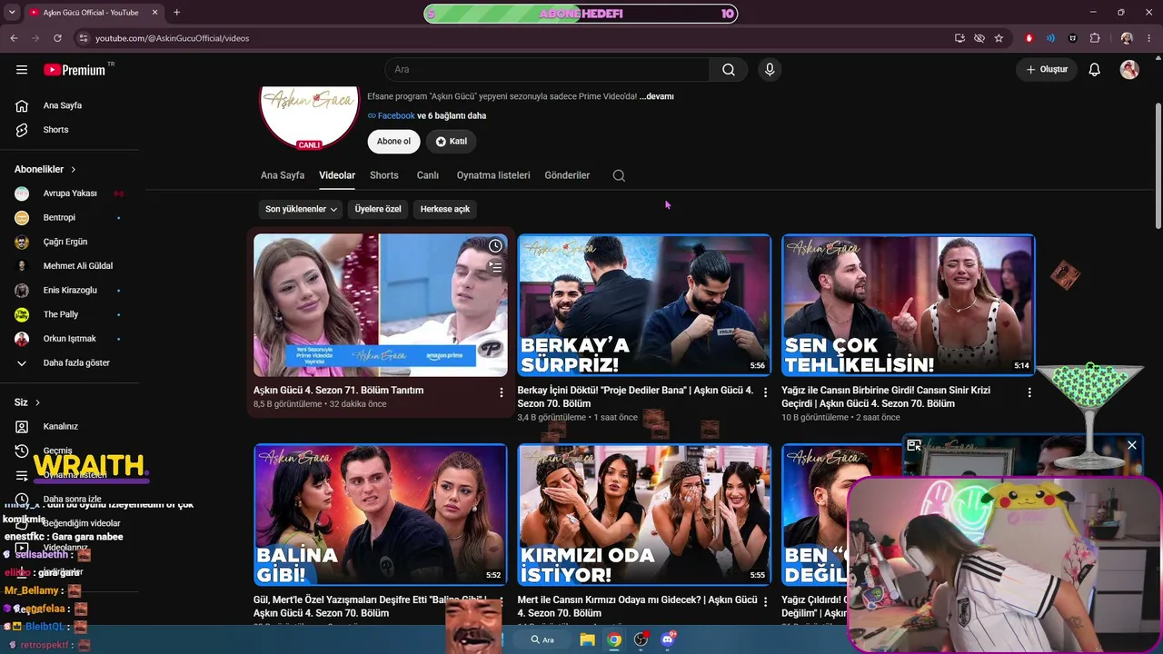Click the install app icon in address bar

point(959,38)
